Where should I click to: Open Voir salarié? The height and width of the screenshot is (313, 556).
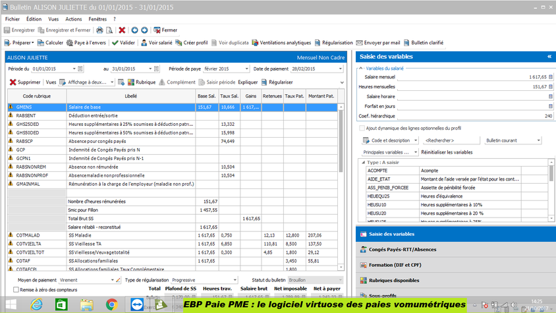click(156, 43)
